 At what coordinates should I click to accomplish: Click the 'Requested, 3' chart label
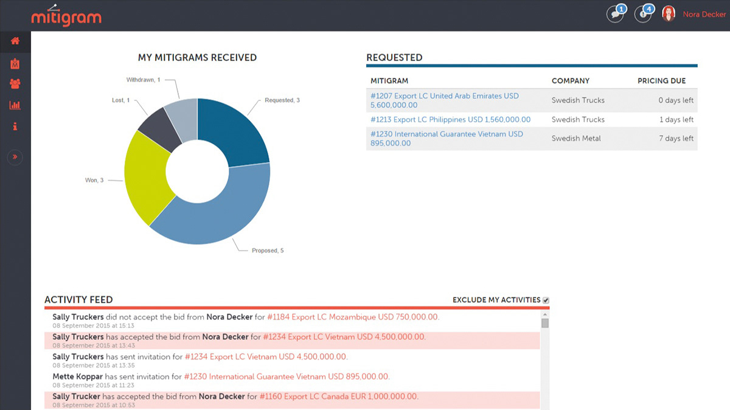pos(282,100)
